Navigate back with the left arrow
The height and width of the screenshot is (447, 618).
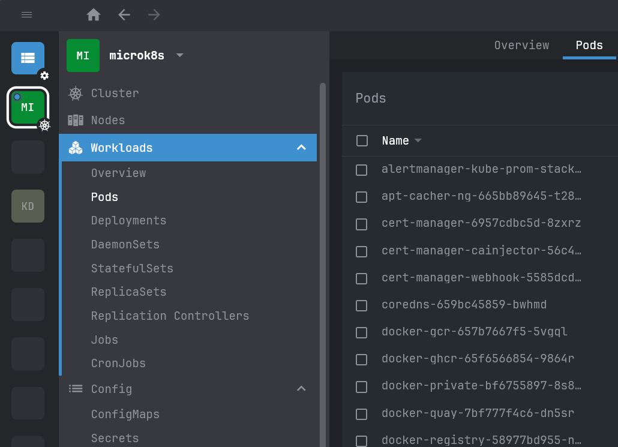click(124, 15)
